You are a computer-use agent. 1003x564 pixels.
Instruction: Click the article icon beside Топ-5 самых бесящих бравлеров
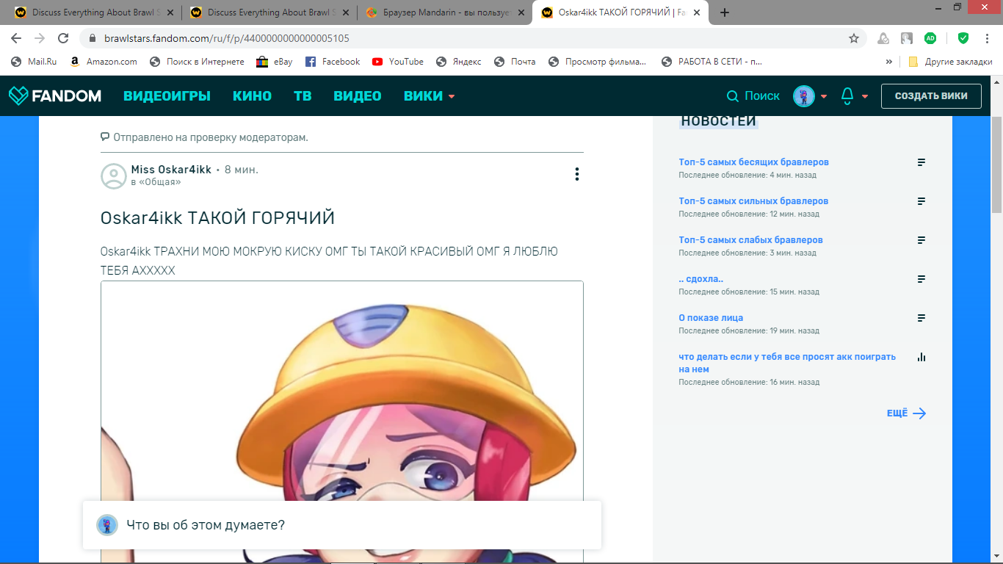[x=921, y=162]
